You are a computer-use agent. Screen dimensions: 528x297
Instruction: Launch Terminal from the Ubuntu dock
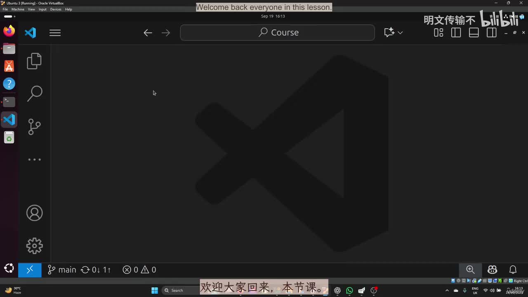pos(9,101)
